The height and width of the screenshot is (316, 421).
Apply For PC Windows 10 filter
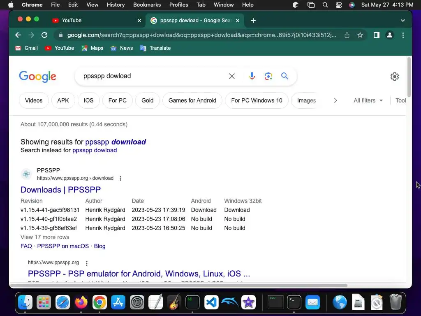[x=257, y=100]
